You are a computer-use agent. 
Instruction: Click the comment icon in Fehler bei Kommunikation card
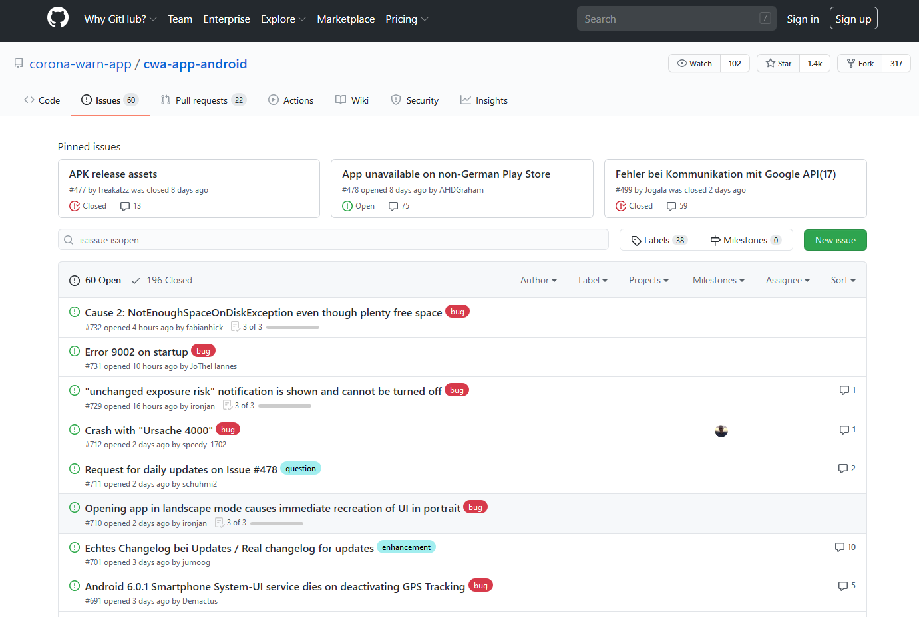[x=671, y=206]
